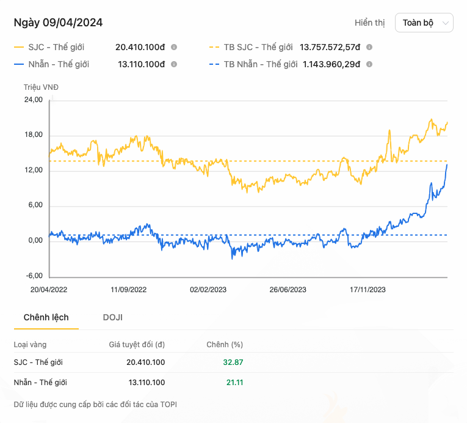This screenshot has width=467, height=423.
Task: Select the Chênh lệch tab
Action: 46,317
